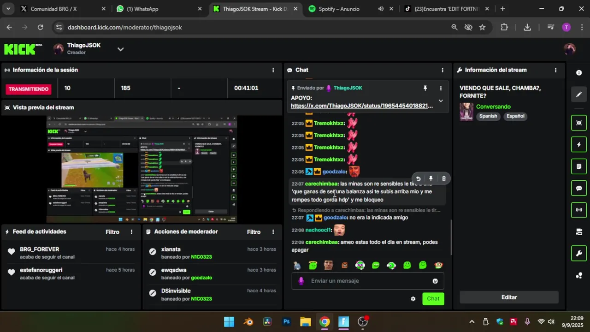Open Acciones de moderador Filtro

254,232
